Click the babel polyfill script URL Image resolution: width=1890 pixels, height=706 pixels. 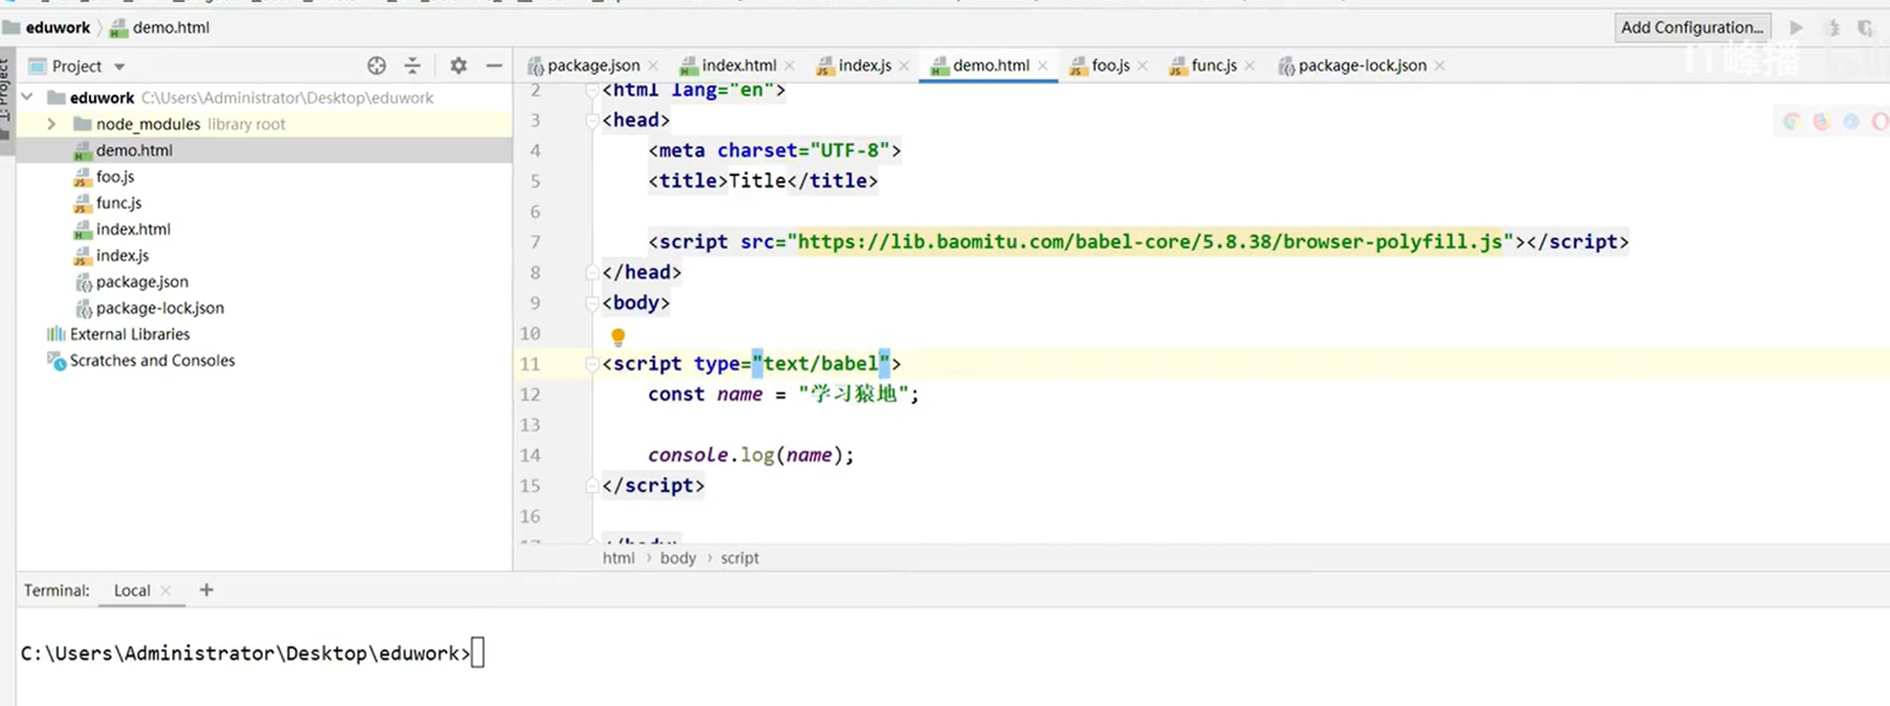[1150, 242]
